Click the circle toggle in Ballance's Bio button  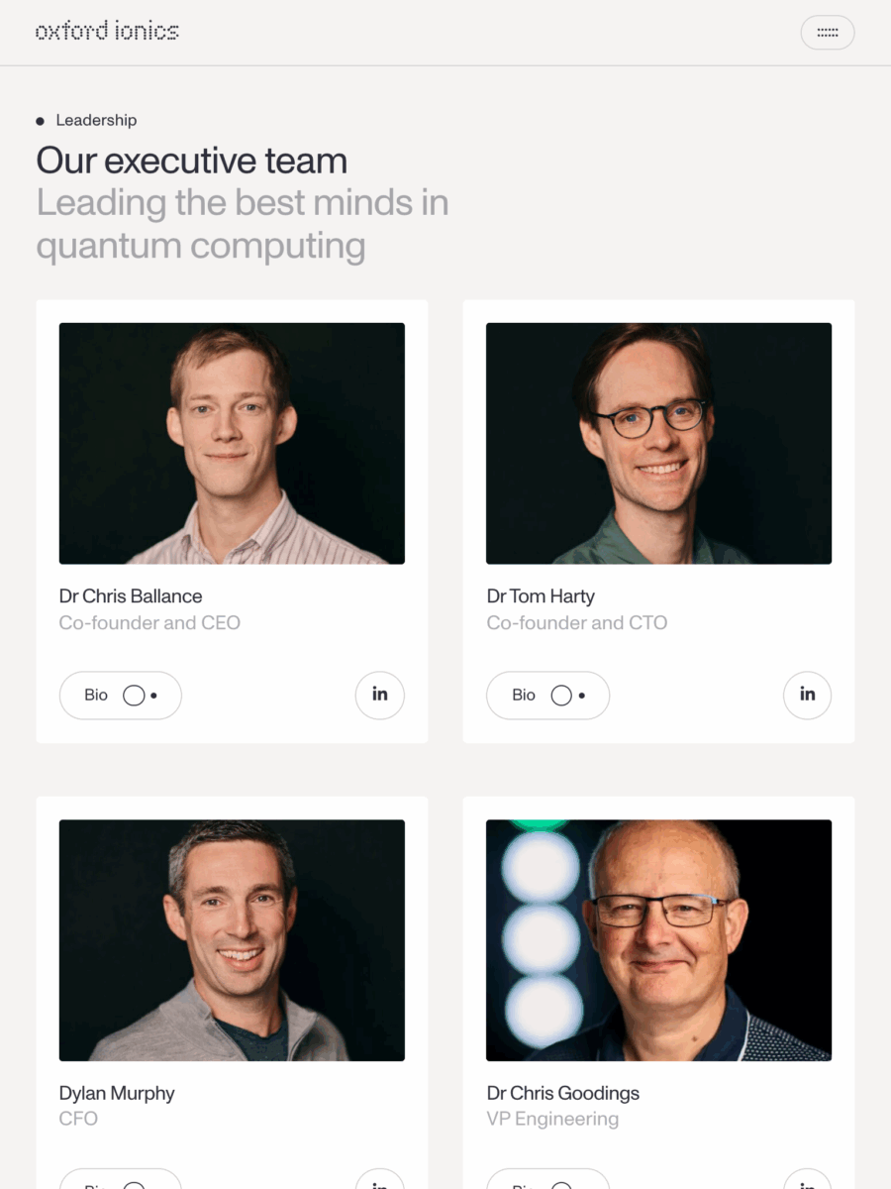coord(134,696)
